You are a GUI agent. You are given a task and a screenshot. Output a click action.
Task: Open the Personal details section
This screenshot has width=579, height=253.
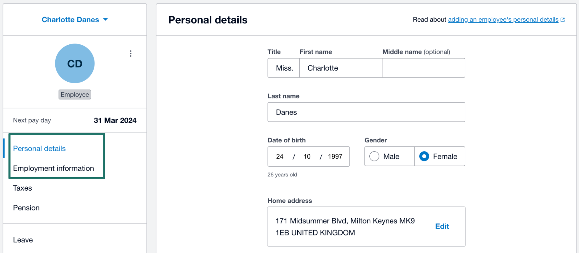click(x=39, y=149)
